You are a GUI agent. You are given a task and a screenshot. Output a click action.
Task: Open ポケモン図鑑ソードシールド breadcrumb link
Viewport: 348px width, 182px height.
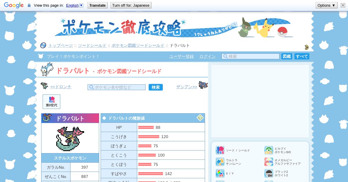tap(138, 46)
